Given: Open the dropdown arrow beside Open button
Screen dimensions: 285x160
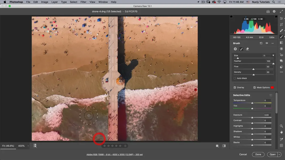Looking at the screenshot, I should click(x=279, y=155).
